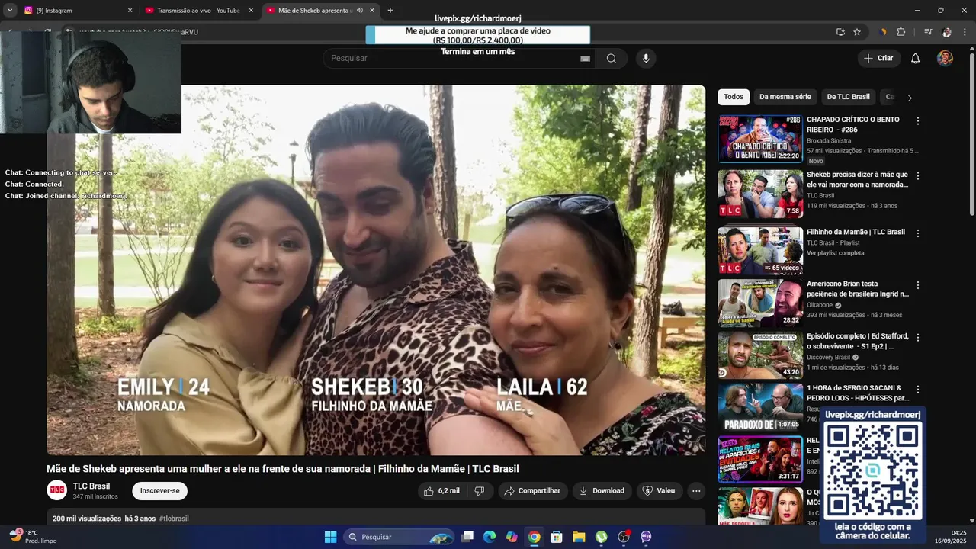The height and width of the screenshot is (549, 976).
Task: Open options for Episódio completo Ed Stafford
Action: click(x=918, y=337)
